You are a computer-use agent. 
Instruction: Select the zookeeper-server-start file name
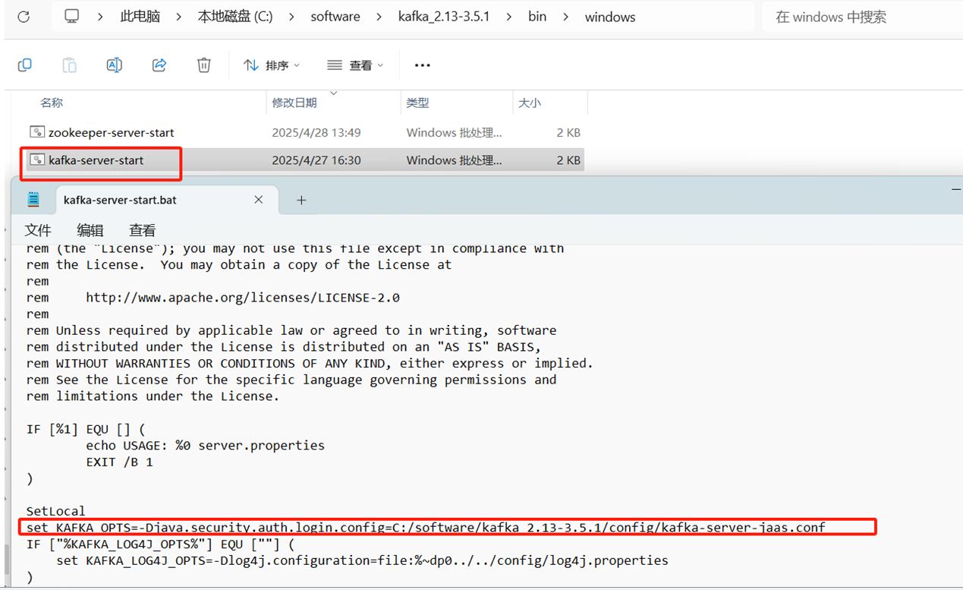click(x=112, y=132)
